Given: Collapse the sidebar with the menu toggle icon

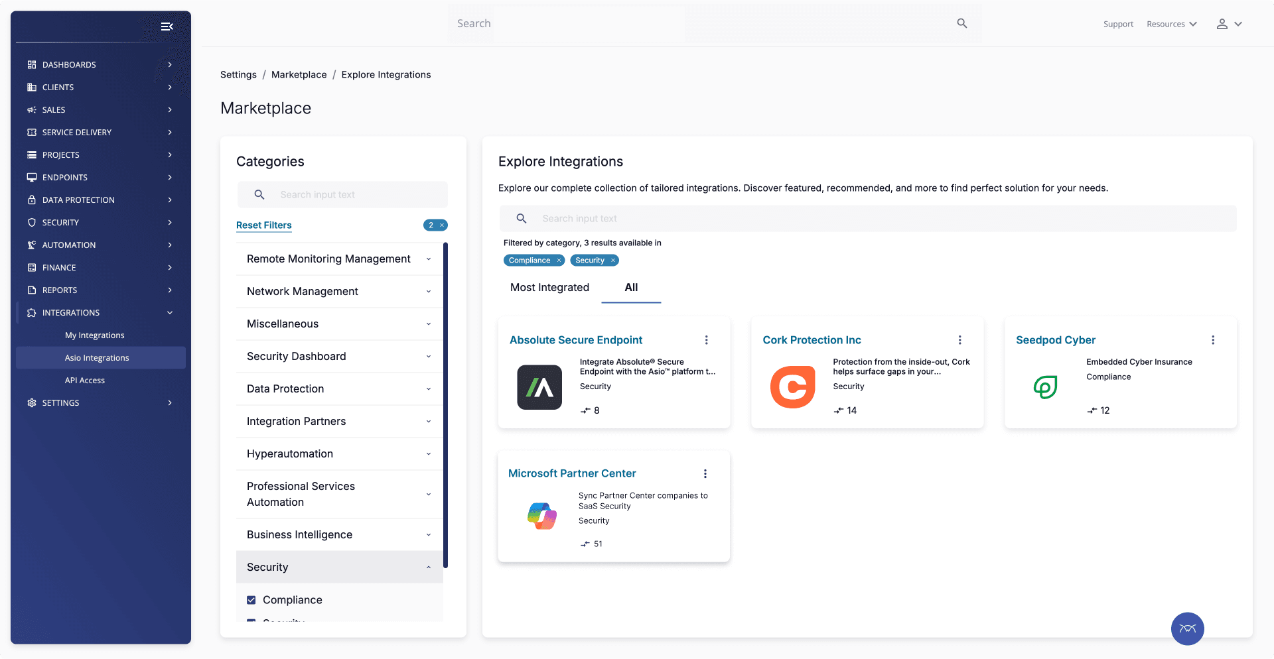Looking at the screenshot, I should (x=167, y=27).
